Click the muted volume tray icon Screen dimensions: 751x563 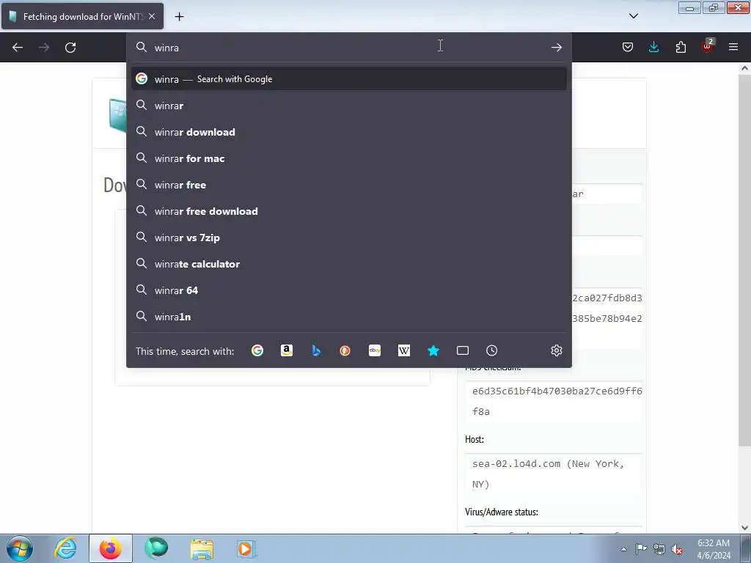click(677, 549)
